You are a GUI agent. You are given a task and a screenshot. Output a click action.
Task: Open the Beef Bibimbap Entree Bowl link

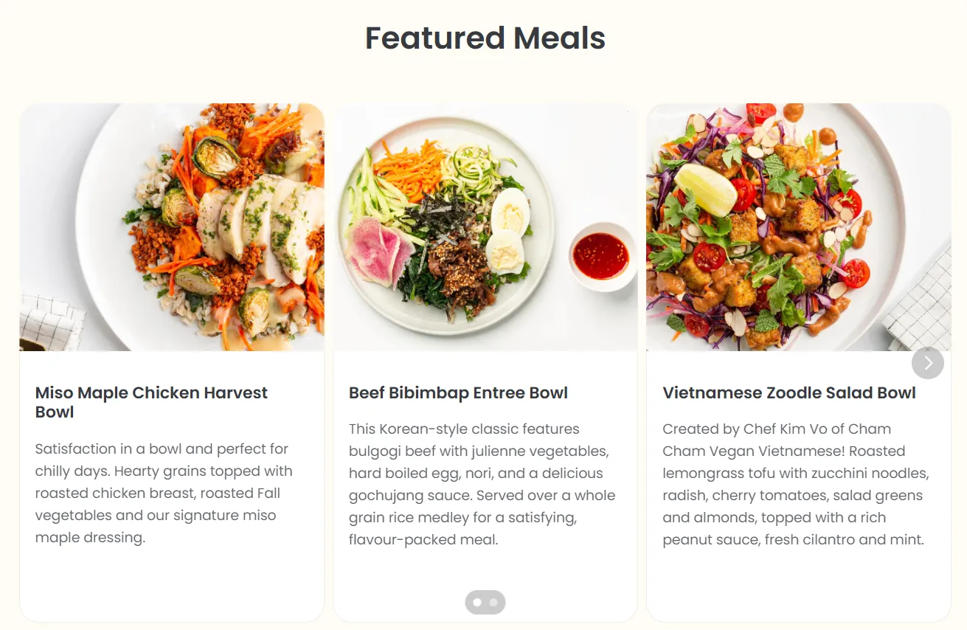pos(458,392)
